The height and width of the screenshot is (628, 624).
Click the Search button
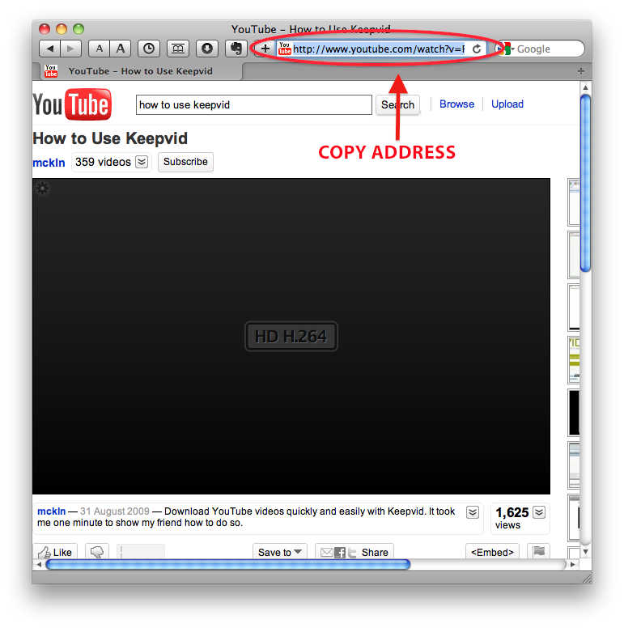coord(397,105)
